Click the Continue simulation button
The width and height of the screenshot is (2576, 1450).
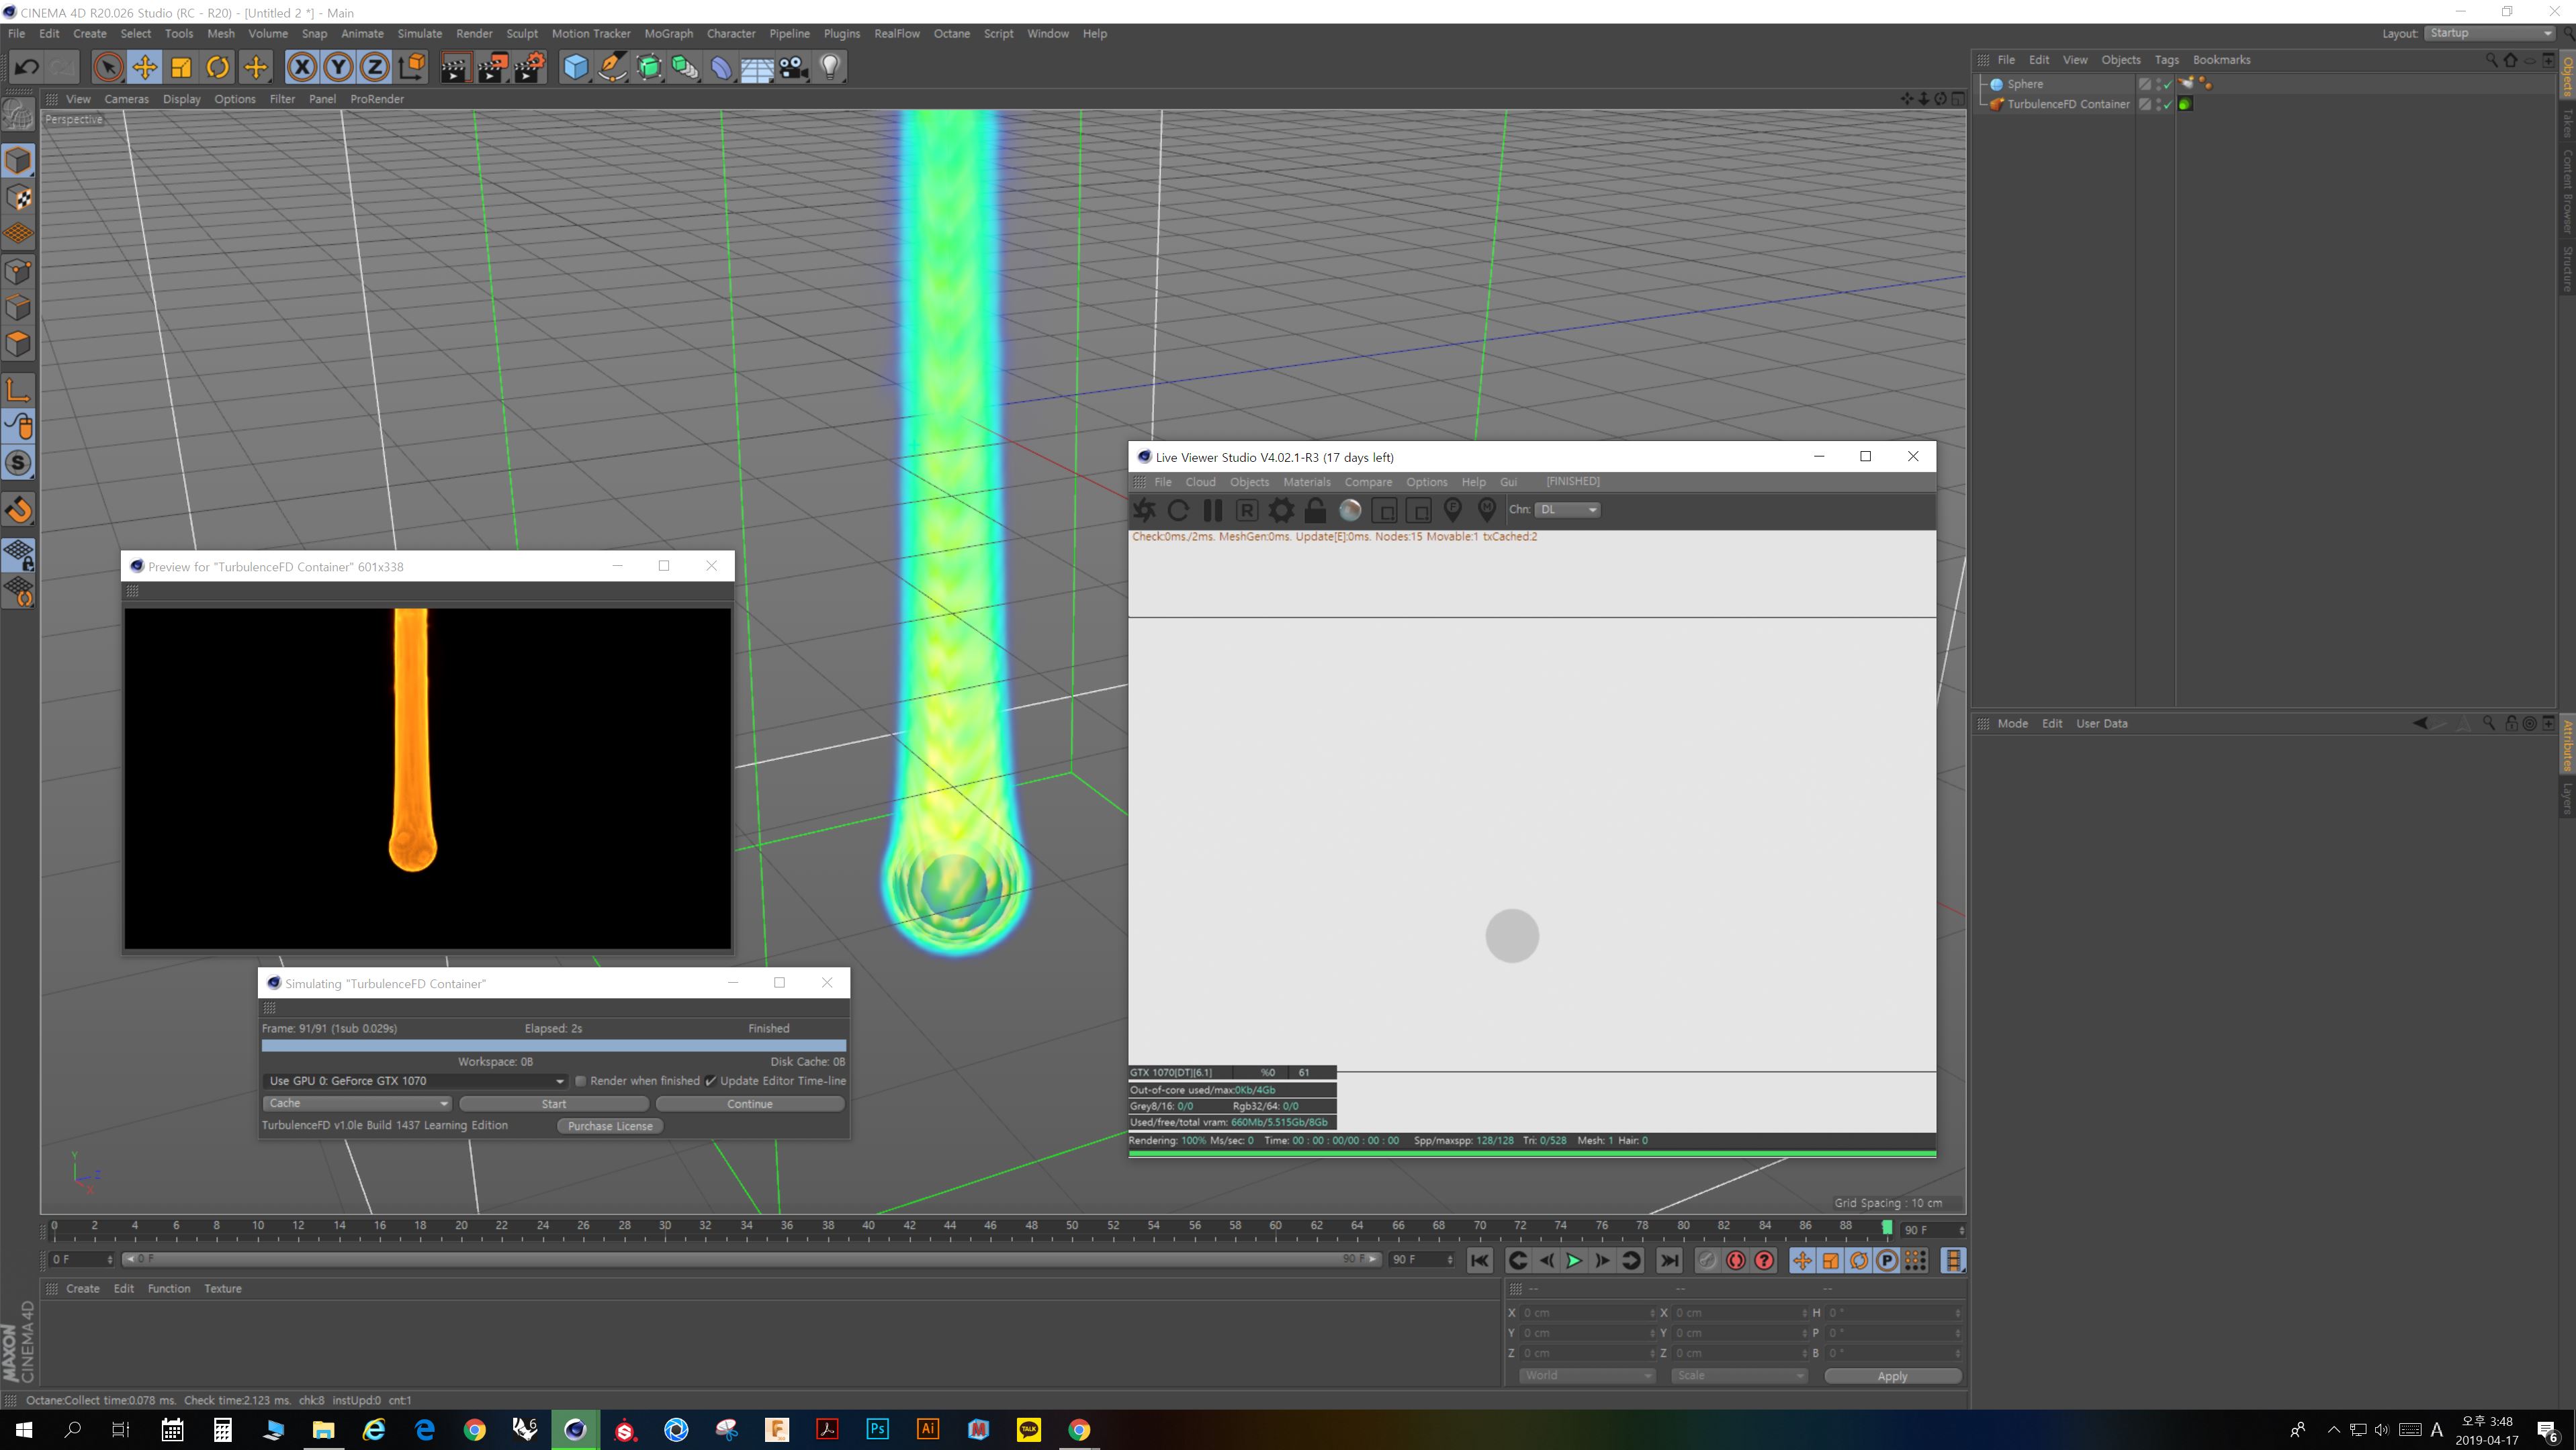point(750,1104)
